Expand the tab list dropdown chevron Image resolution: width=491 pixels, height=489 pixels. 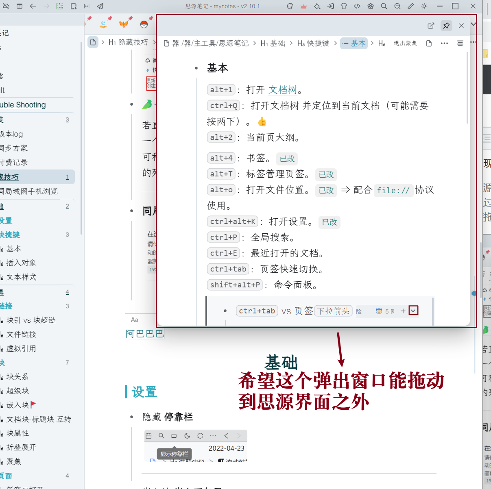click(473, 24)
